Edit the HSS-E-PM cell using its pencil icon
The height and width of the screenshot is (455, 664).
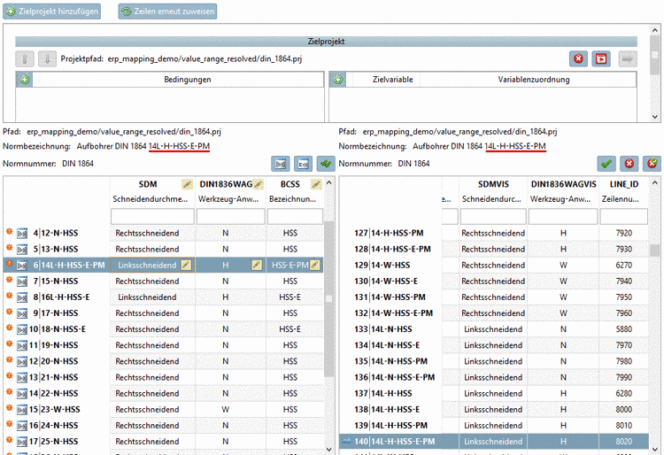(315, 265)
